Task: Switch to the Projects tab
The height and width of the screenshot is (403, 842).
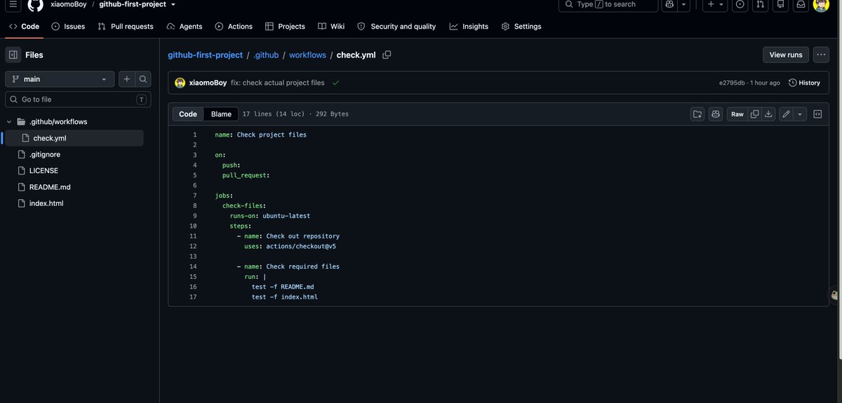Action: (x=285, y=27)
